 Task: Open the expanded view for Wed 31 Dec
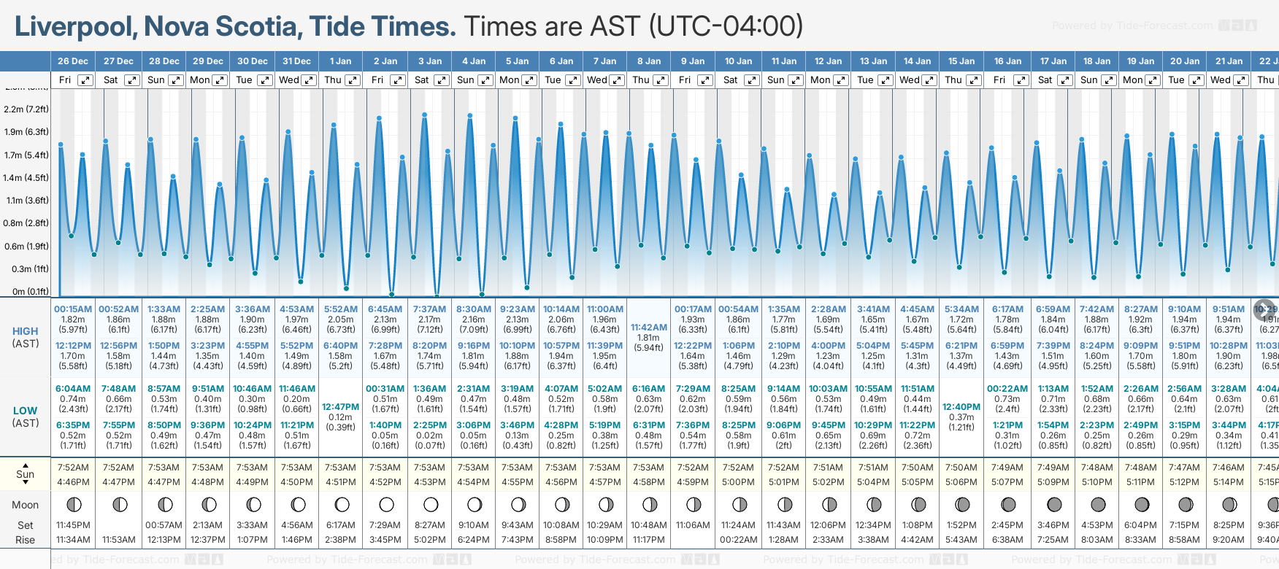[x=309, y=80]
